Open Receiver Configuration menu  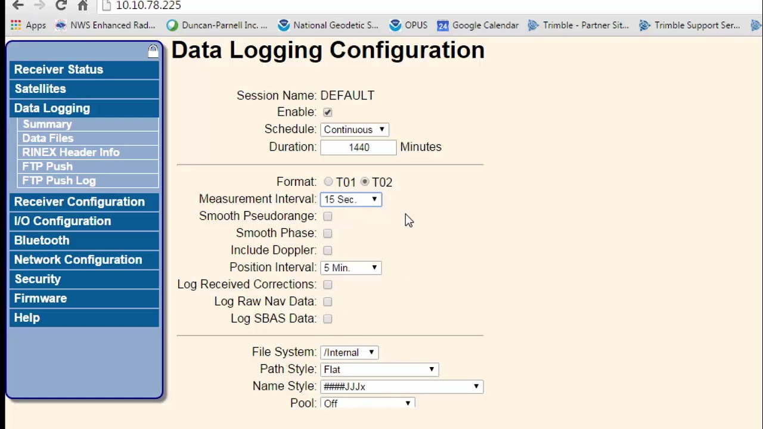pos(84,202)
